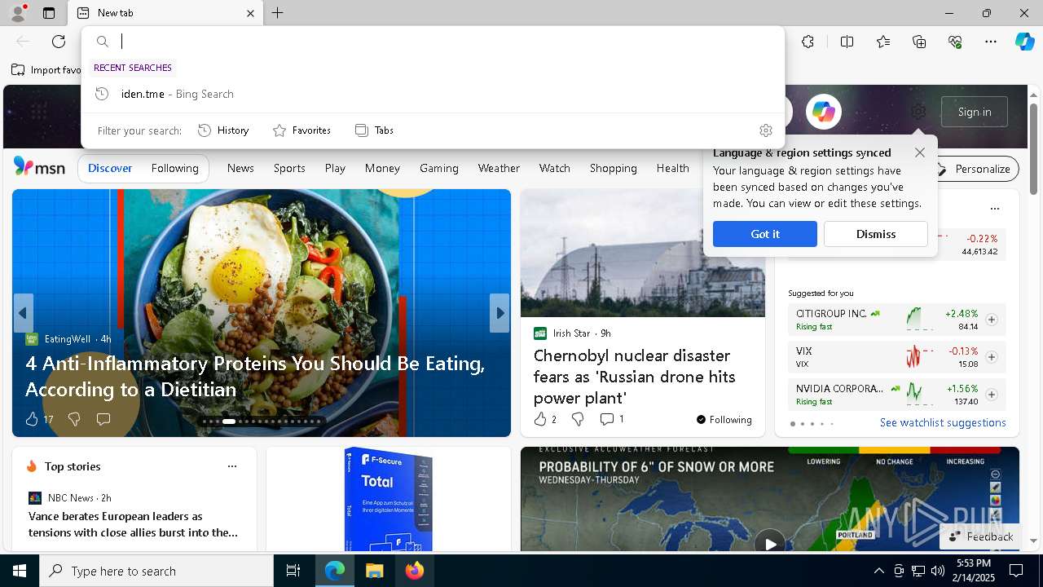This screenshot has height=587, width=1043.
Task: Open Import favorites bookmark item
Action: pyautogui.click(x=46, y=70)
